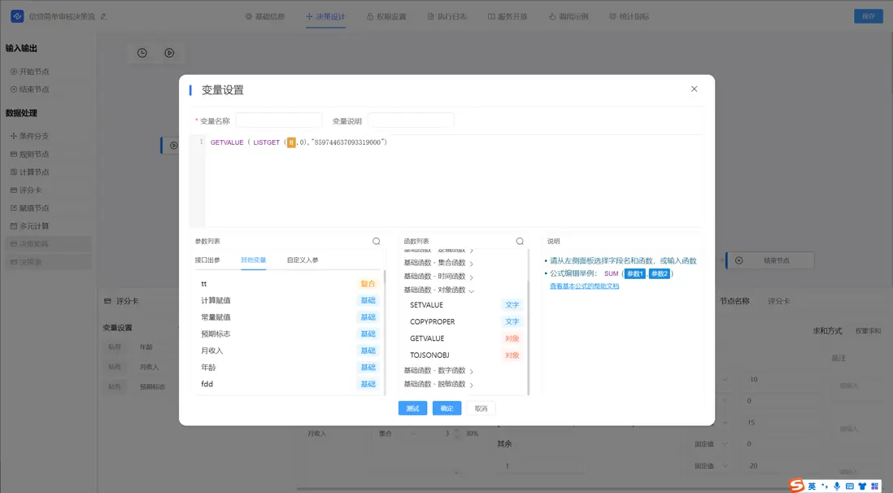The height and width of the screenshot is (493, 893).
Task: Select the 预期标志 variable
Action: [x=289, y=334]
